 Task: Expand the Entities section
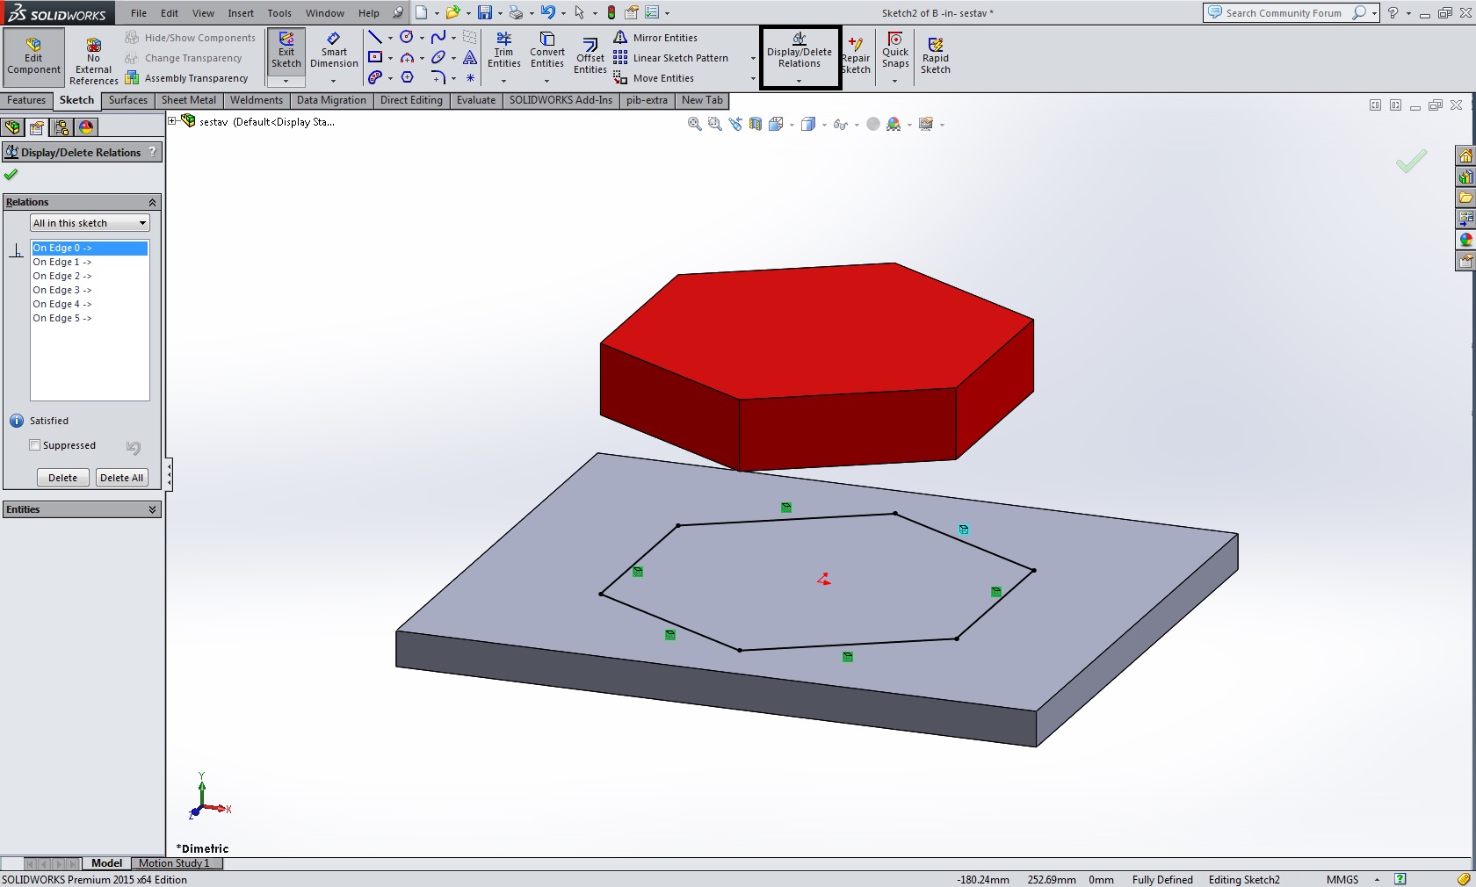click(152, 509)
